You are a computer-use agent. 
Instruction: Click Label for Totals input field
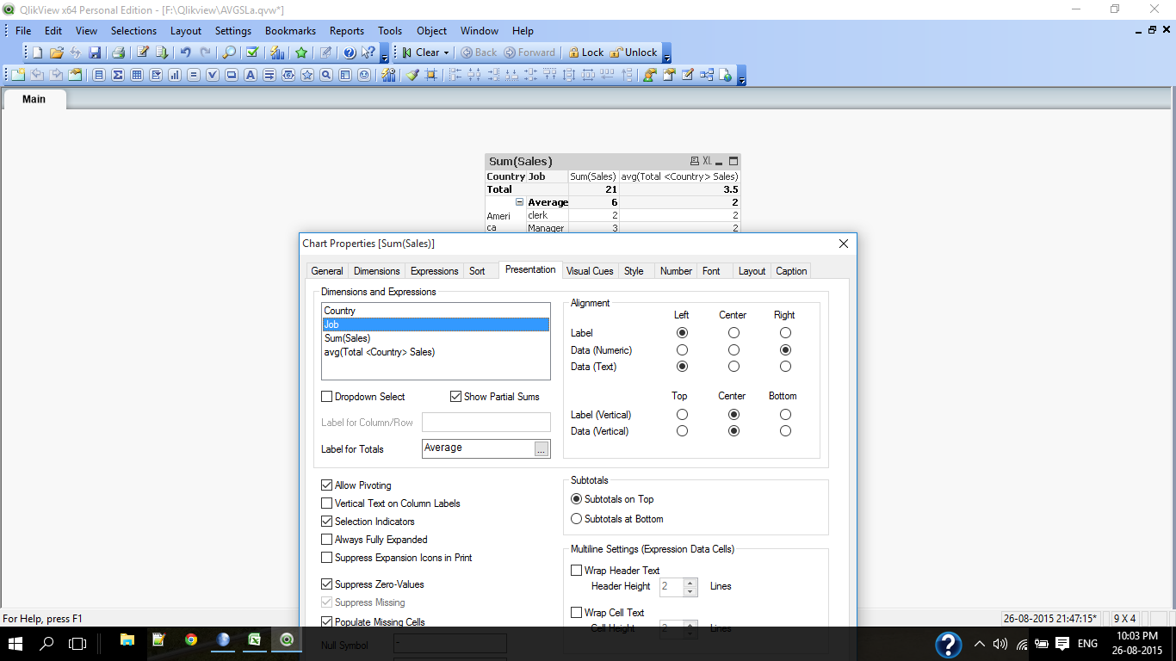pyautogui.click(x=478, y=448)
